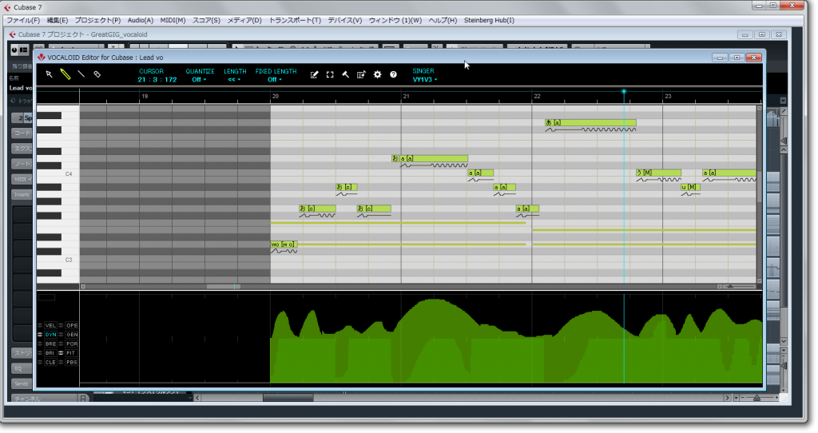Click the wo [w o] note

(284, 244)
